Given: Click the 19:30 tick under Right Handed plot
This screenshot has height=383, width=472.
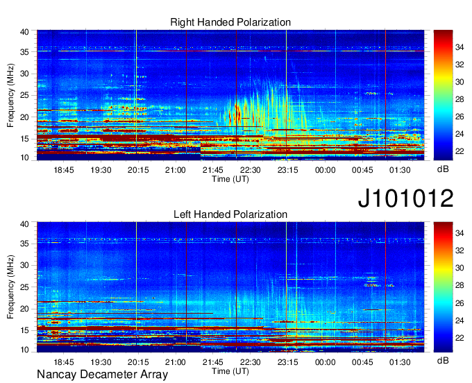Looking at the screenshot, I should click(x=101, y=170).
